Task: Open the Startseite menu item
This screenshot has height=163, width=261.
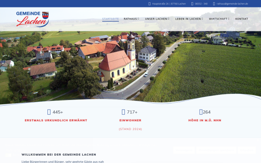Action: coord(110,19)
